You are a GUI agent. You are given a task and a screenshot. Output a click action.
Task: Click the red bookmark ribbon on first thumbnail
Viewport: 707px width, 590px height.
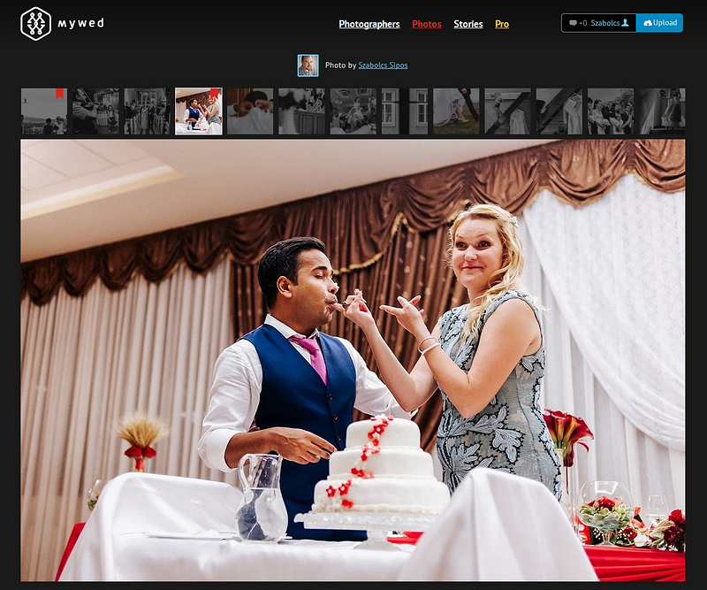59,93
